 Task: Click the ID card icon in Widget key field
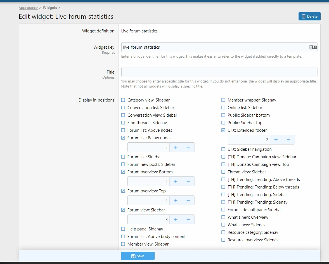click(313, 47)
